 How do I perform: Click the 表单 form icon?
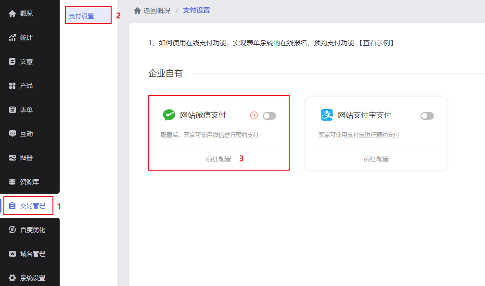[x=12, y=110]
